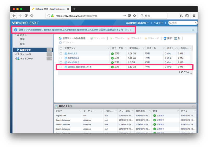Open the CentOS6.6 virtual machine link
The width and height of the screenshot is (208, 148).
point(74,58)
